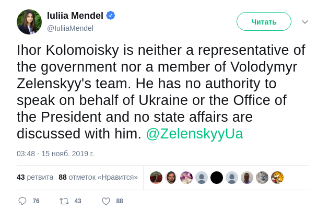Click the reply speech bubble icon
329x210 pixels.
22,201
